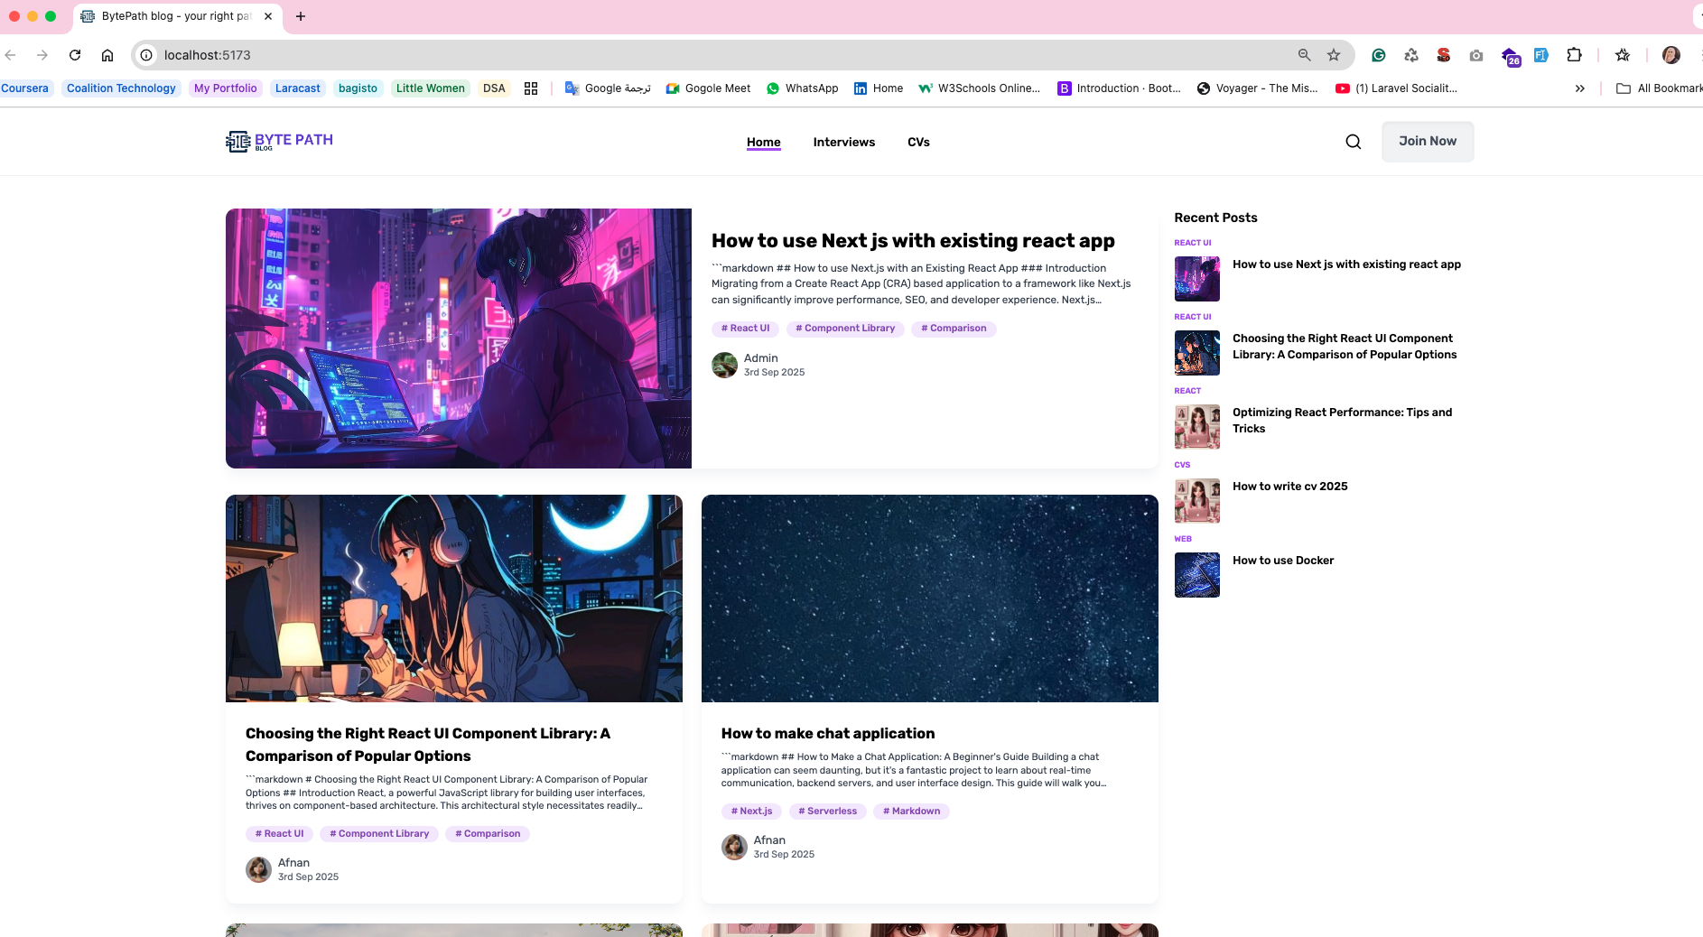The height and width of the screenshot is (937, 1703).
Task: Open the Grammarly extension icon
Action: (x=1378, y=55)
